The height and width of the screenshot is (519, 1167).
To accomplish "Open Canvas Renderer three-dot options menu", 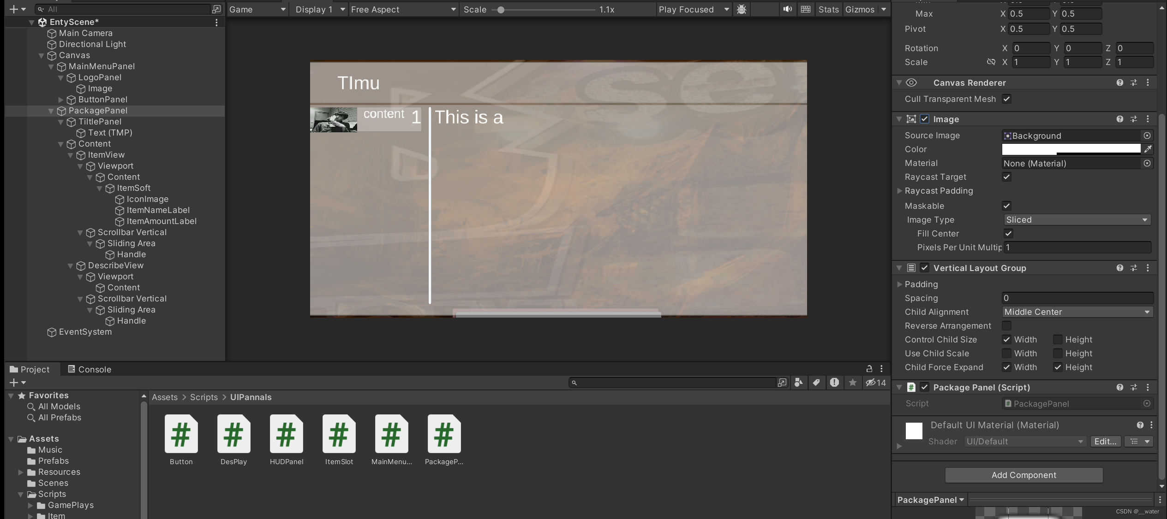I will 1148,83.
